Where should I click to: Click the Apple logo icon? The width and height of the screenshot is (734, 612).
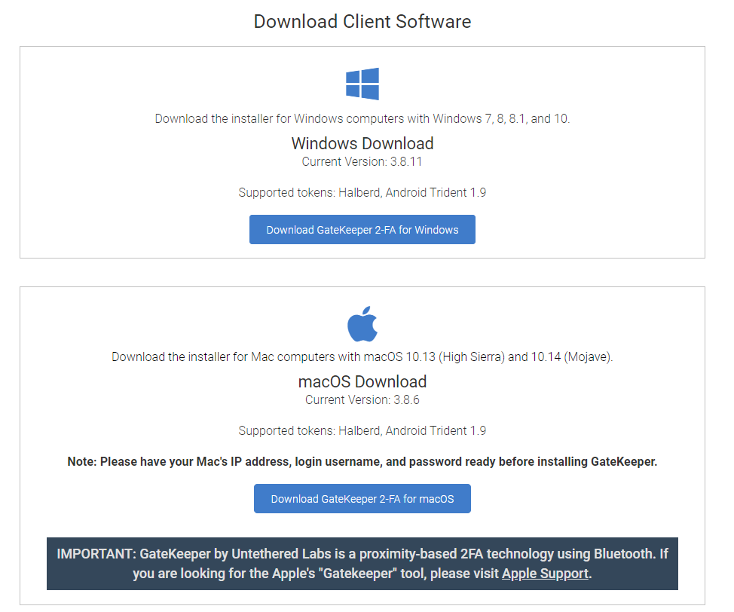coord(362,323)
